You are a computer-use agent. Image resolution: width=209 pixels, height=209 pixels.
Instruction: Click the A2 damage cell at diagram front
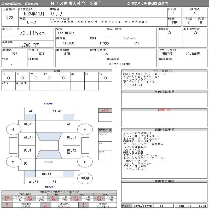pyautogui.click(x=31, y=111)
